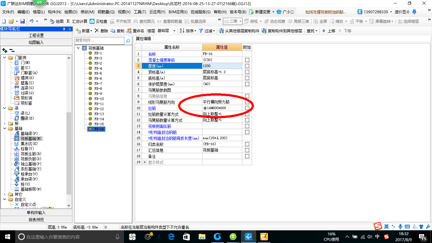Open the 构件(N) menu
The image size is (432, 243).
pos(54,12)
